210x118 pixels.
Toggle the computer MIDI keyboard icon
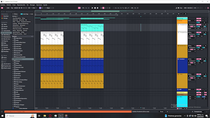tap(178, 8)
